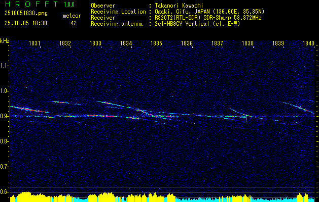Click the 0.7 kHz frequency label
The height and width of the screenshot is (202, 319).
click(x=4, y=167)
